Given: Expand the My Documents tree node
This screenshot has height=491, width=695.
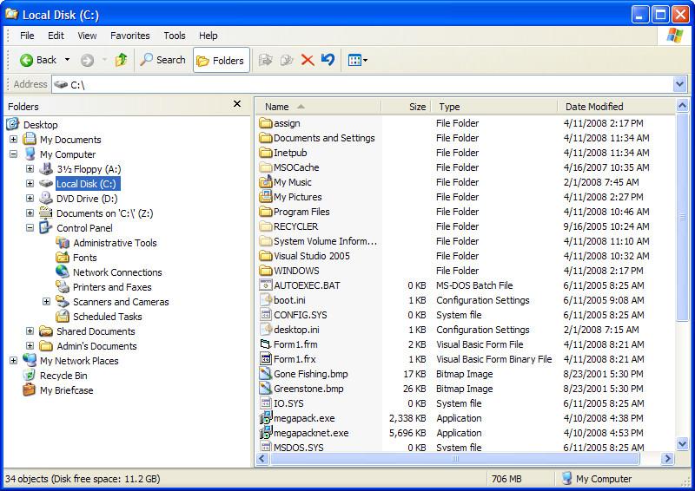Looking at the screenshot, I should (x=13, y=139).
